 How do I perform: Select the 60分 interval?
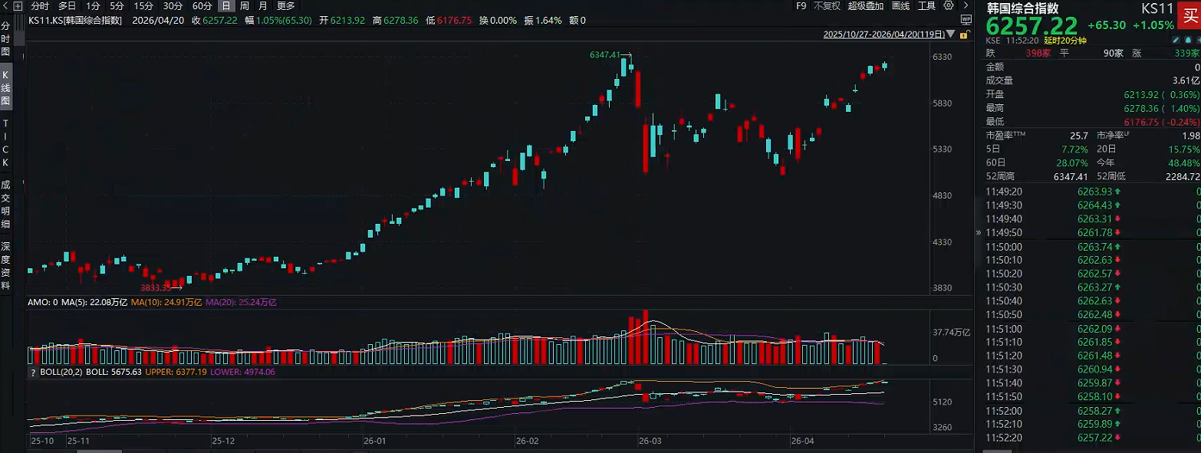[202, 5]
